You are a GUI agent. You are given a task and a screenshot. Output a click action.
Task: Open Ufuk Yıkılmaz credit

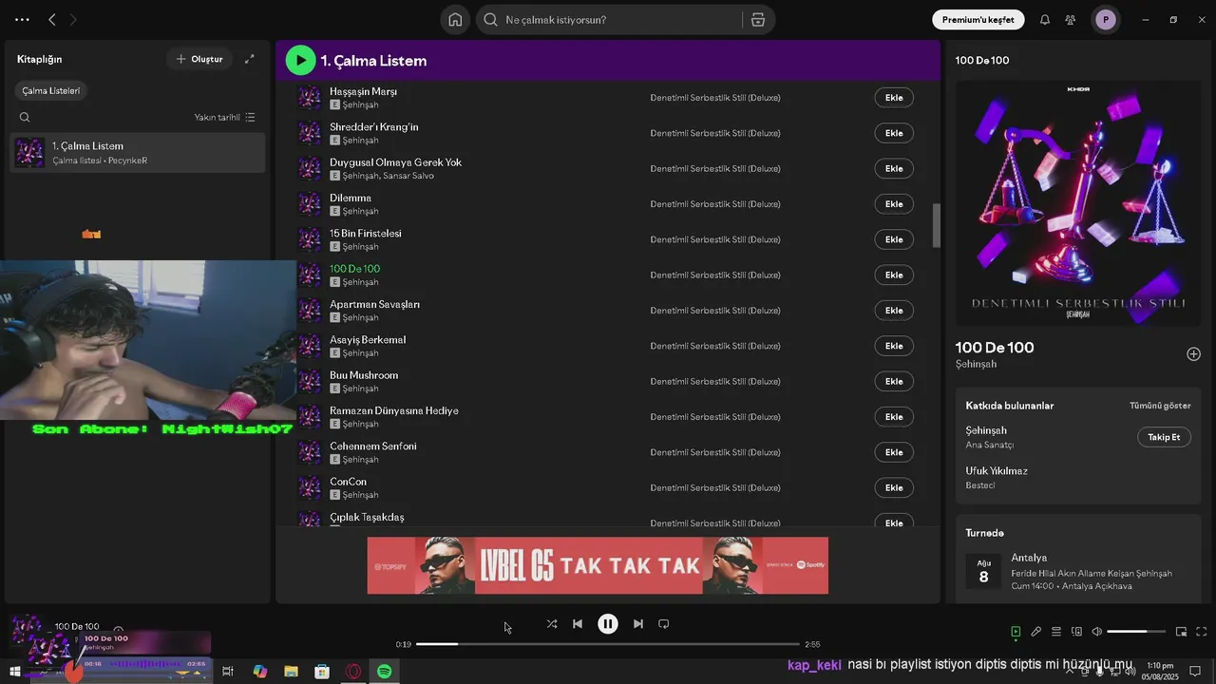997,471
